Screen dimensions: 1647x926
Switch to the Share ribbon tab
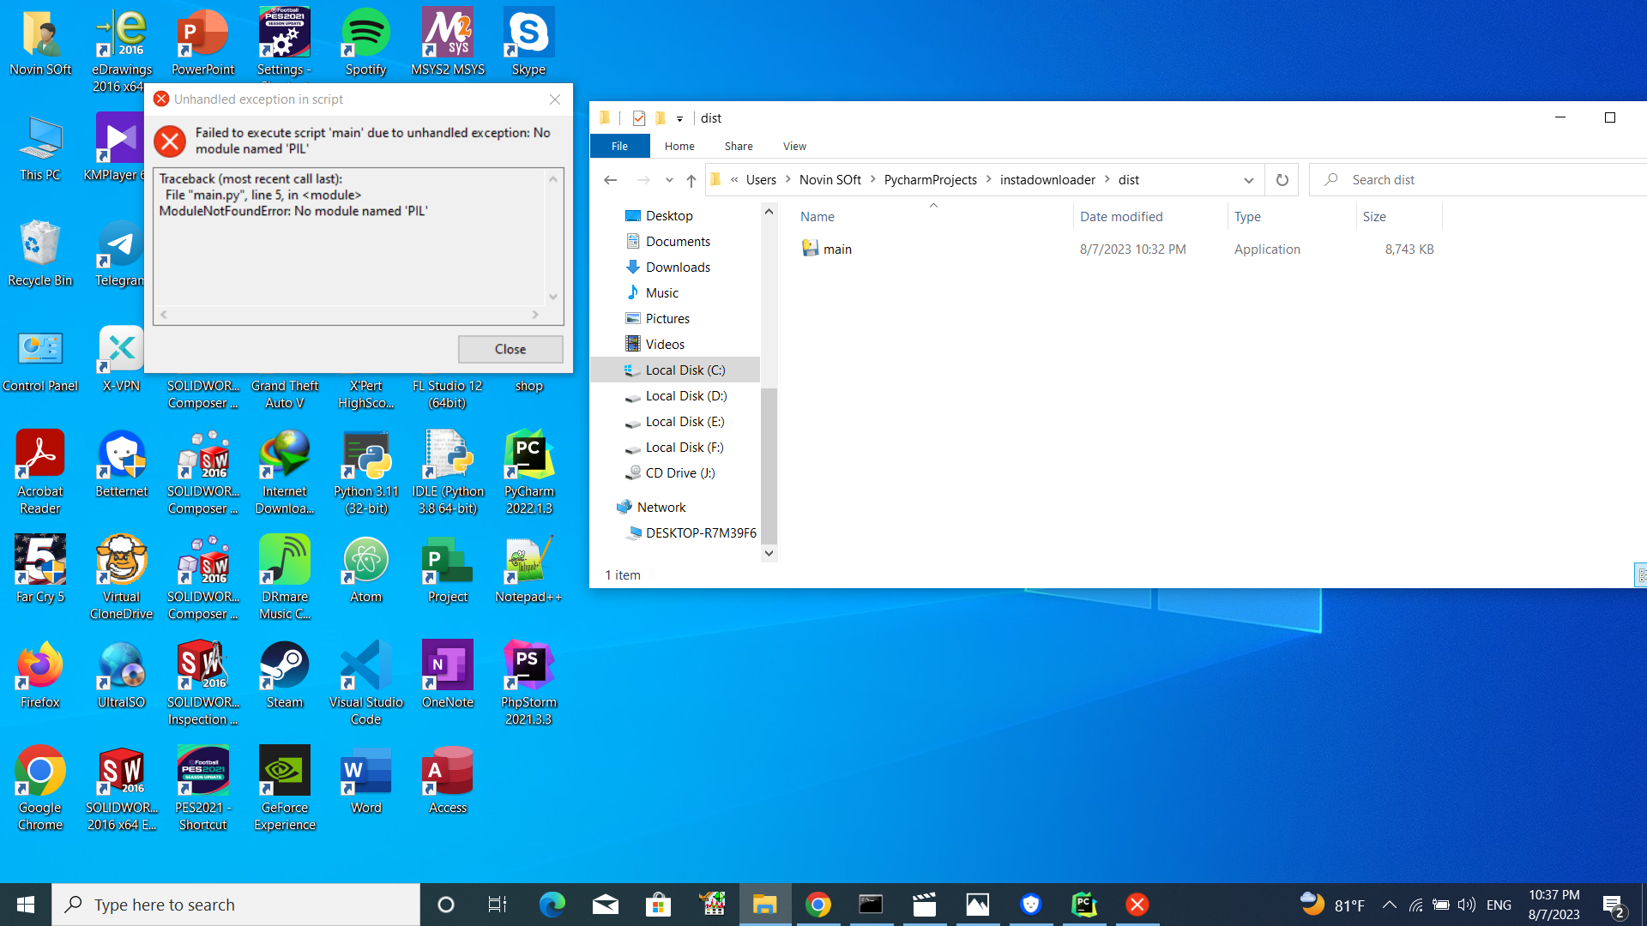[738, 146]
